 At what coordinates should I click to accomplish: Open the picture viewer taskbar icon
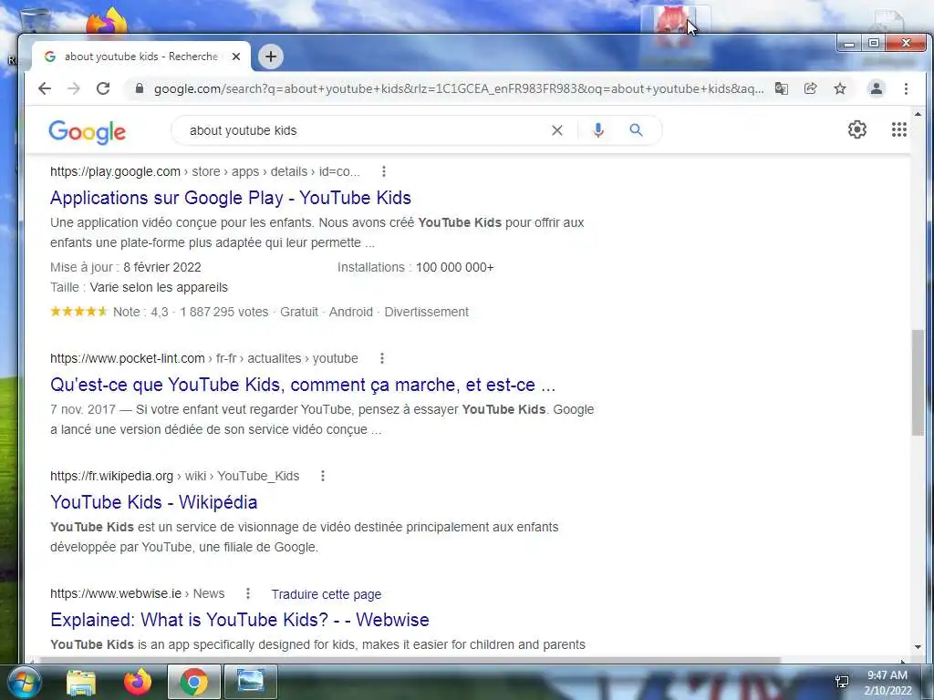click(x=251, y=682)
